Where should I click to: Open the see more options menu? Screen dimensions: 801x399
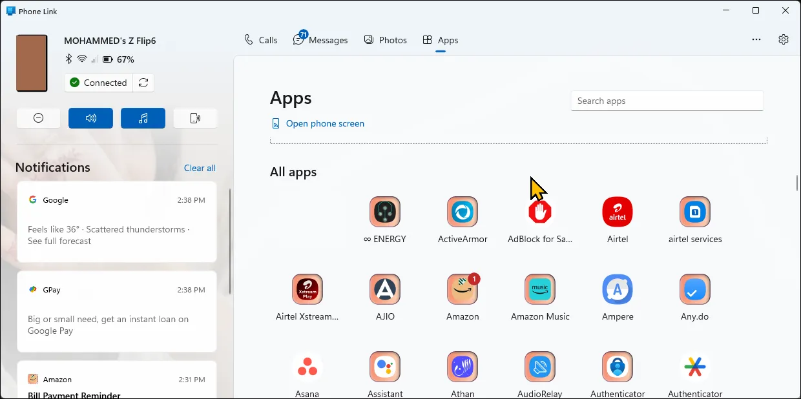[756, 39]
